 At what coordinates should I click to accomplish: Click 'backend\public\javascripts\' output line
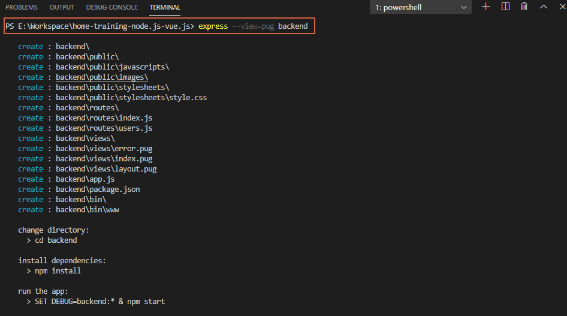(113, 67)
